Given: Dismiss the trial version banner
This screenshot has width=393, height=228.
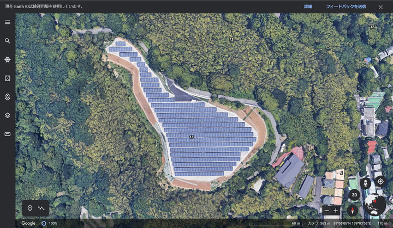Looking at the screenshot, I should (x=380, y=7).
